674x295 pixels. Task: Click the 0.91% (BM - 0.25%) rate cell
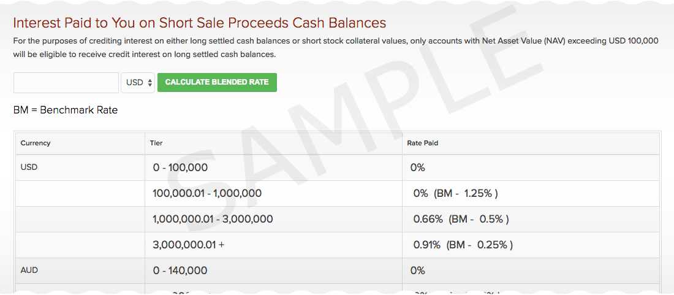click(x=463, y=245)
